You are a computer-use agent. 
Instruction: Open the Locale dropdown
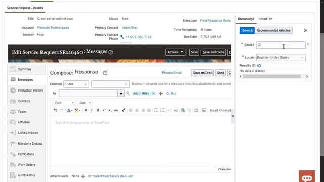(x=280, y=57)
